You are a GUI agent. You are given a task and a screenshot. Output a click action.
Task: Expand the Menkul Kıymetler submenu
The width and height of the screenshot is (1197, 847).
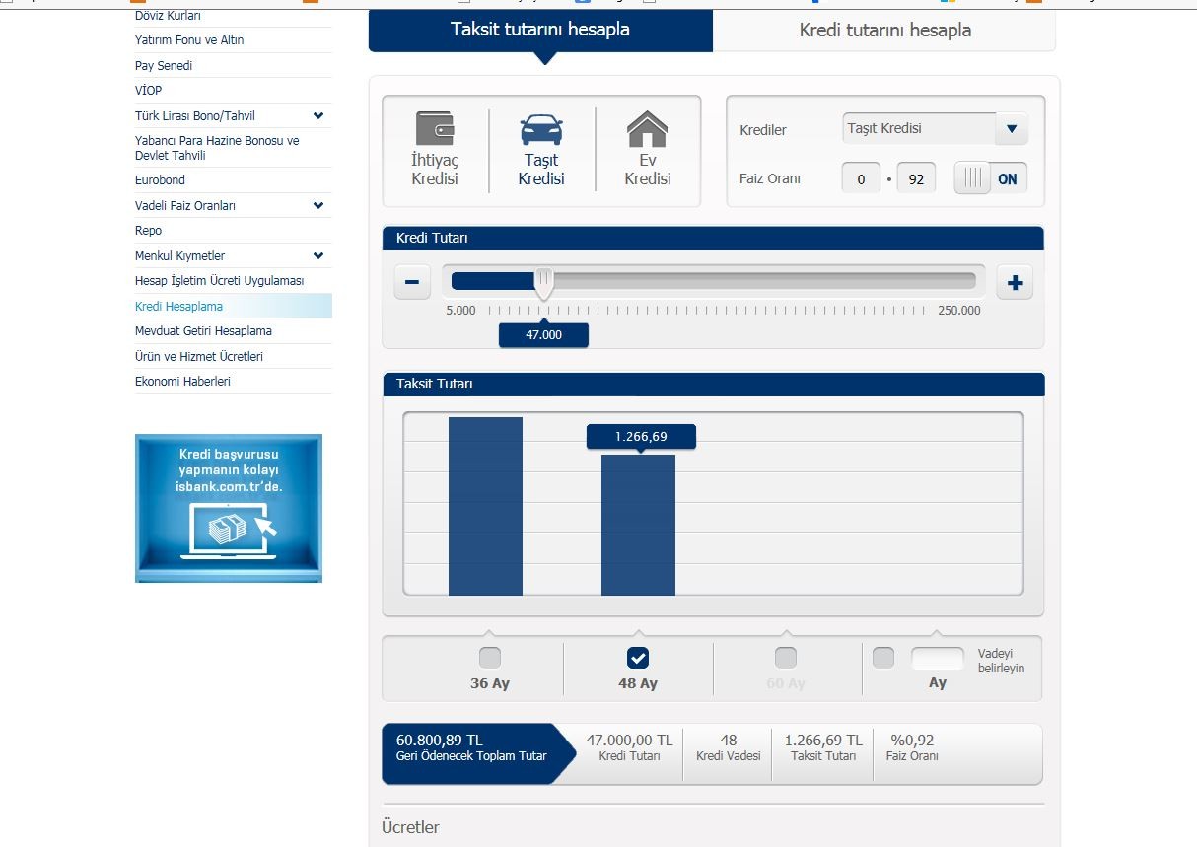point(317,255)
